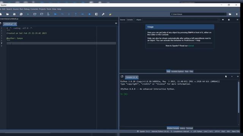Screen dimensions: 243x136
Task: Stop debugging with the square icon
Action: point(90,14)
